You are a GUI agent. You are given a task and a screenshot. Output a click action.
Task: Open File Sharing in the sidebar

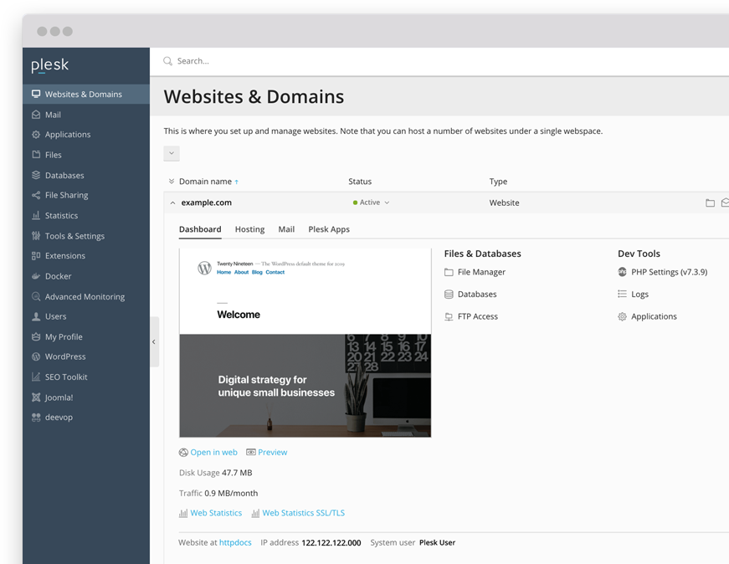point(86,195)
